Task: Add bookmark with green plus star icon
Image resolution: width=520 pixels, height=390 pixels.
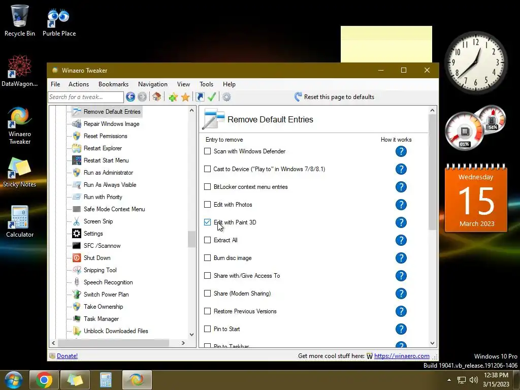Action: tap(173, 97)
